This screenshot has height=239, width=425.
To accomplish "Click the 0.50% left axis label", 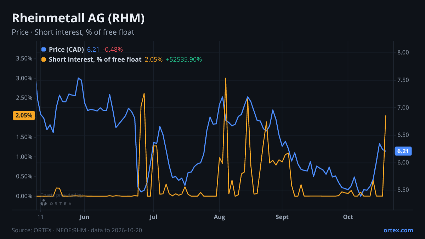I will coord(24,176).
